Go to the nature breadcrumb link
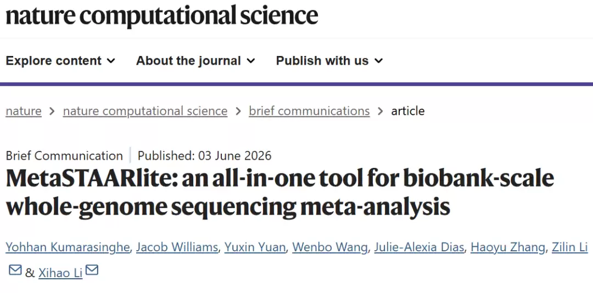593x293 pixels. [x=24, y=111]
